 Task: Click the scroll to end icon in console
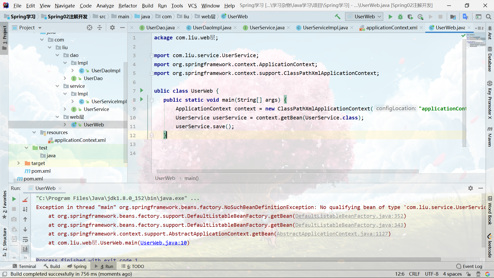coord(25,249)
